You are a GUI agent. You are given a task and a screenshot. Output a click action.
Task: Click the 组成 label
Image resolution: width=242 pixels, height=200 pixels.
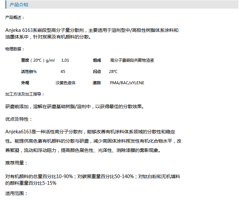point(97,60)
